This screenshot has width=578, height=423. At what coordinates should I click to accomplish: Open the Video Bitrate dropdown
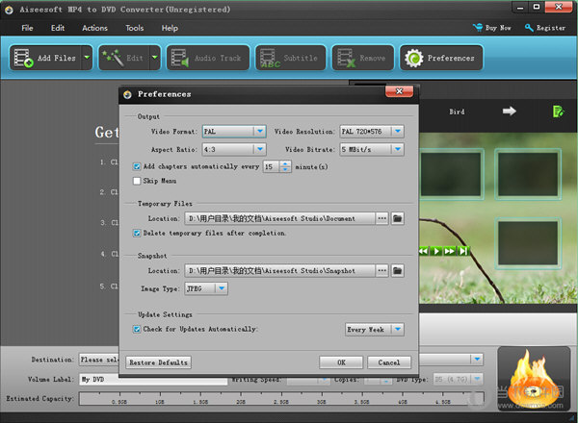(372, 149)
